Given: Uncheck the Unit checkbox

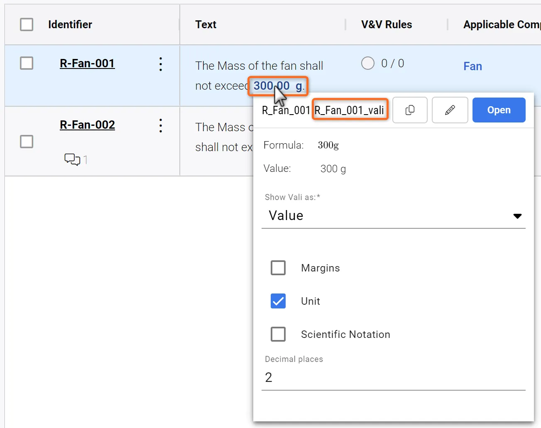Looking at the screenshot, I should click(x=278, y=301).
